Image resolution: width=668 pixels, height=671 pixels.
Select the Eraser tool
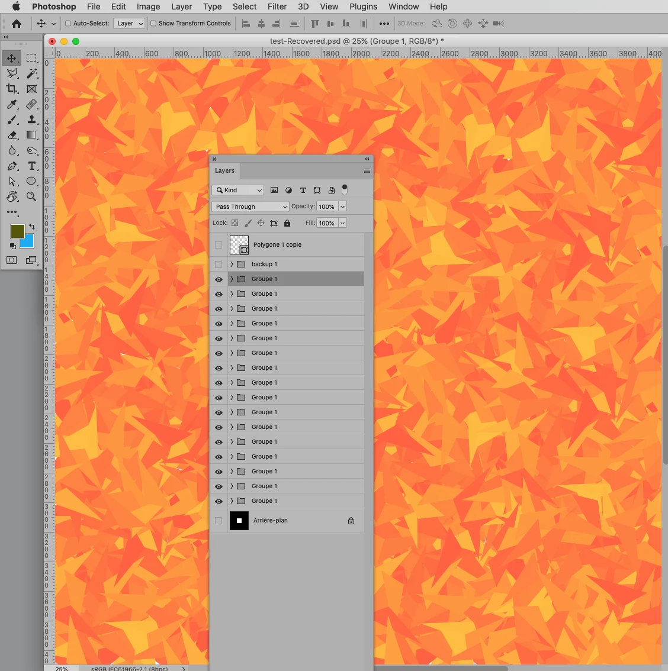click(12, 136)
